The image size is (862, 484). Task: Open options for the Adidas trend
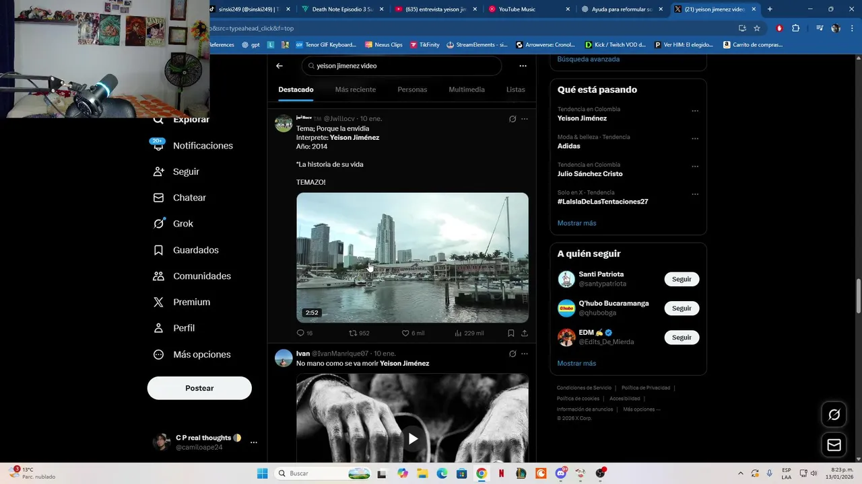tap(695, 138)
